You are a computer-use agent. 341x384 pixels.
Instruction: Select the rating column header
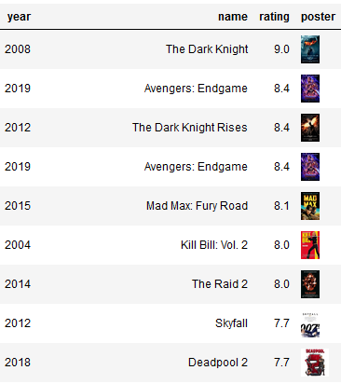tap(274, 17)
